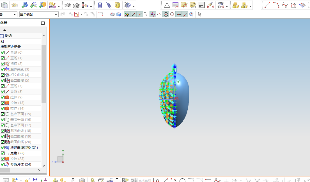This screenshot has width=310, height=182.
Task: Select the triangle feature control icon
Action: 167,5
